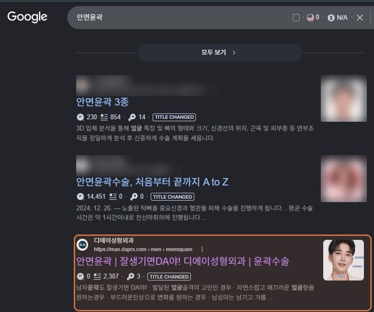This screenshot has width=374, height=312.
Task: Click TITLE CHANGED badge under A to Z result
Action: [172, 197]
